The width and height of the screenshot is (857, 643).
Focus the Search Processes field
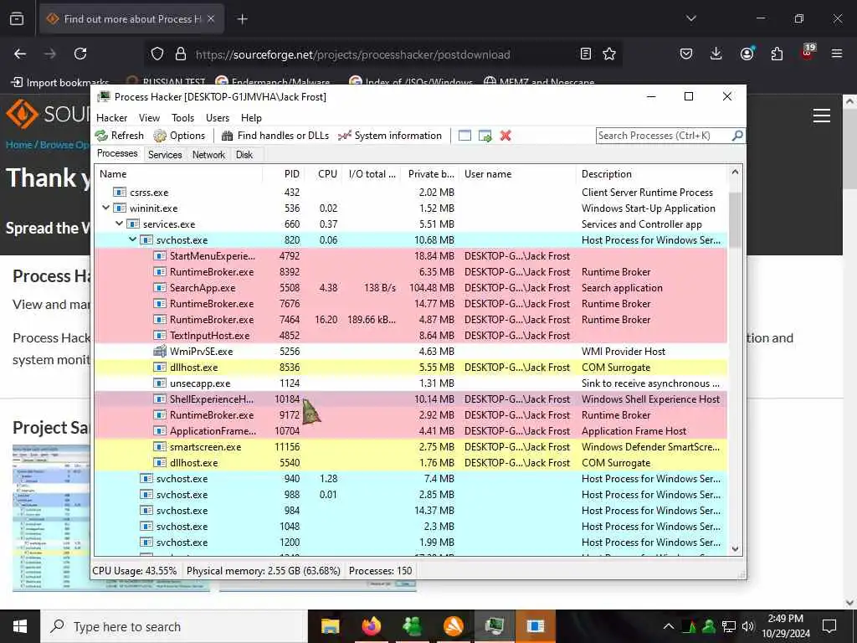click(664, 136)
